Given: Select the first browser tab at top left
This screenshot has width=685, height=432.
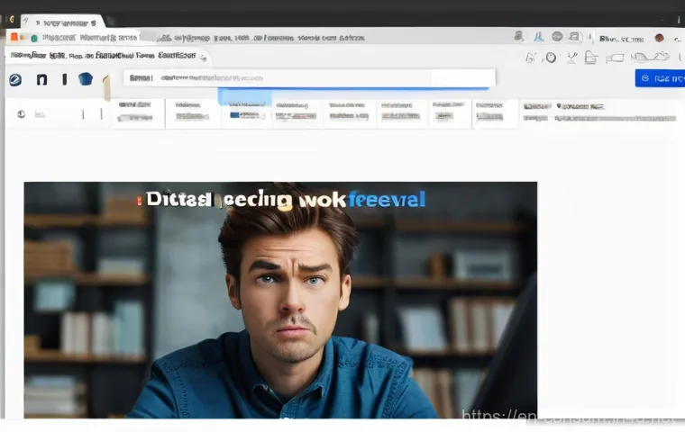Looking at the screenshot, I should click(61, 21).
